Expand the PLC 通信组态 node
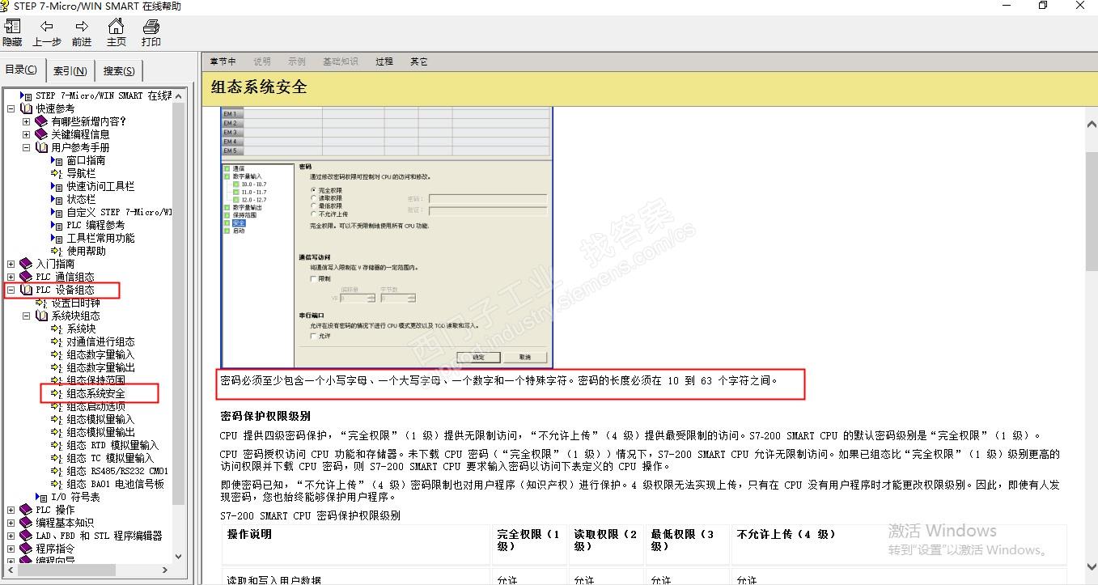This screenshot has width=1098, height=585. (x=11, y=277)
